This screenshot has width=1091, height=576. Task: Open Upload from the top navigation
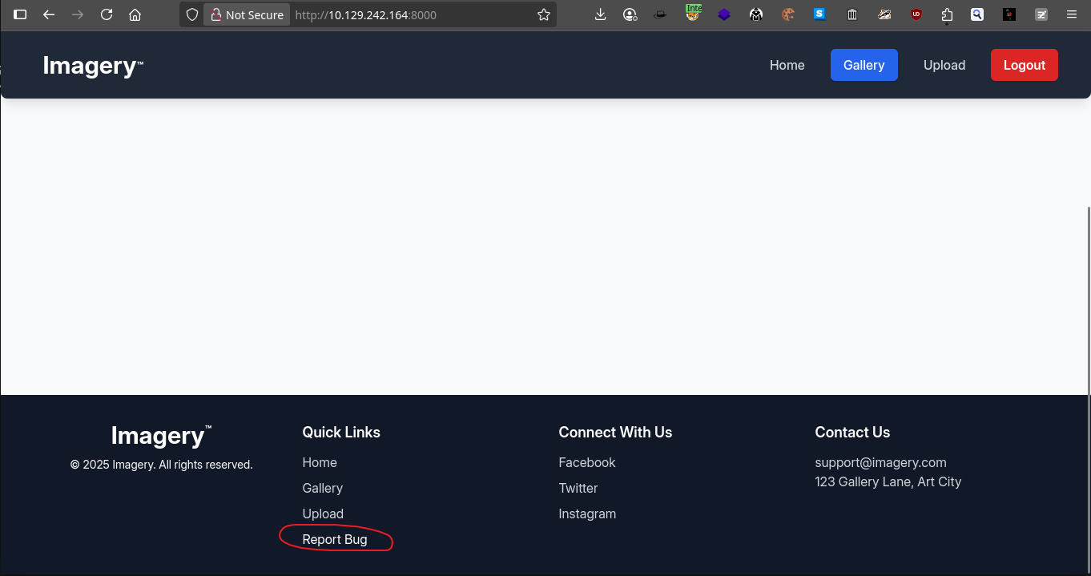(x=944, y=65)
